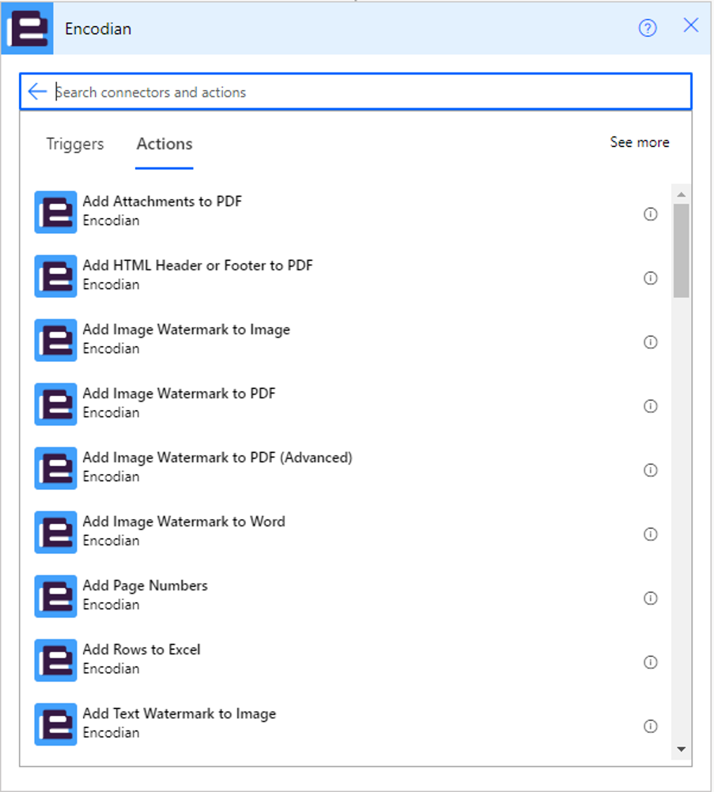The height and width of the screenshot is (792, 714).
Task: Open info for Add Text Watermark to Image
Action: click(651, 726)
